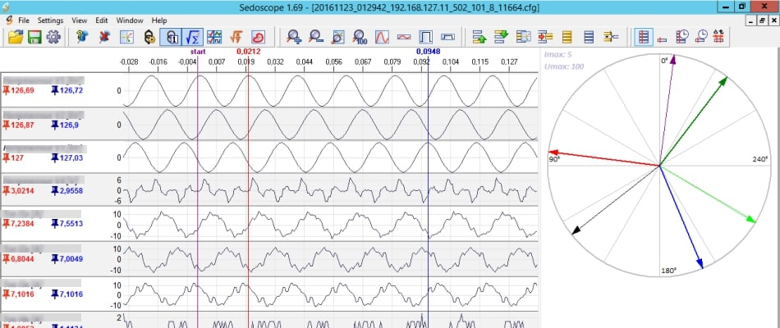Click the red loop curve toolbar icon

[x=258, y=37]
